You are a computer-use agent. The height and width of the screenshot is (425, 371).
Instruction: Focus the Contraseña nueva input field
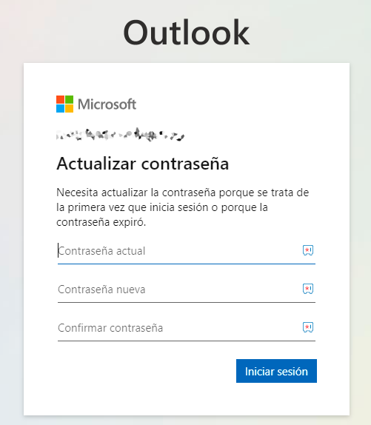(179, 290)
